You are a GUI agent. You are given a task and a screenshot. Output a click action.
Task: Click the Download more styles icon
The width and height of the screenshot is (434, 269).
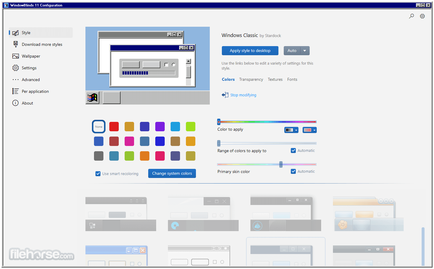pos(16,44)
